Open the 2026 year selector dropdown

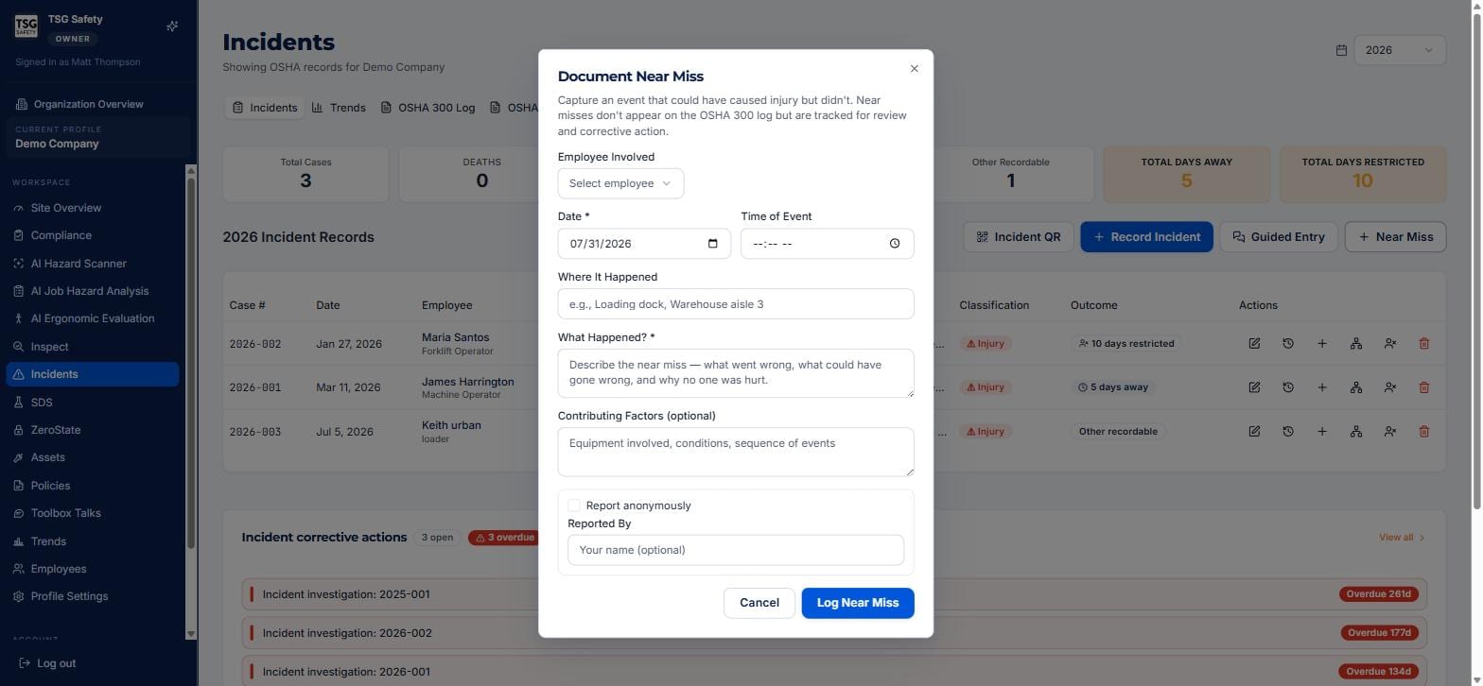[1400, 50]
